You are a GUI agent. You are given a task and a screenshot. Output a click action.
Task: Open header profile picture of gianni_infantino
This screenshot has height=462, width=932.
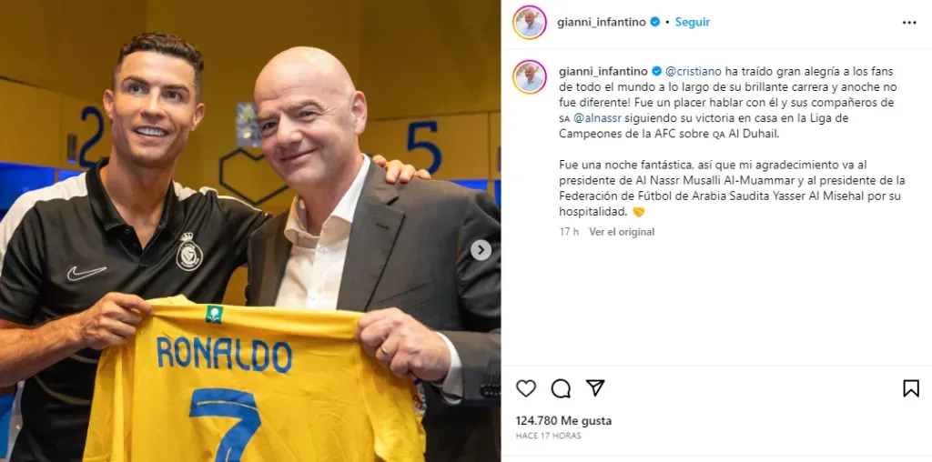pyautogui.click(x=529, y=23)
